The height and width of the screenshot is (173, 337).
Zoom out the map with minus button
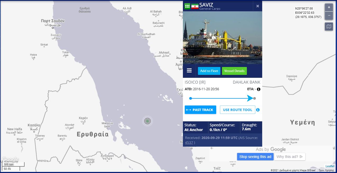point(329,15)
